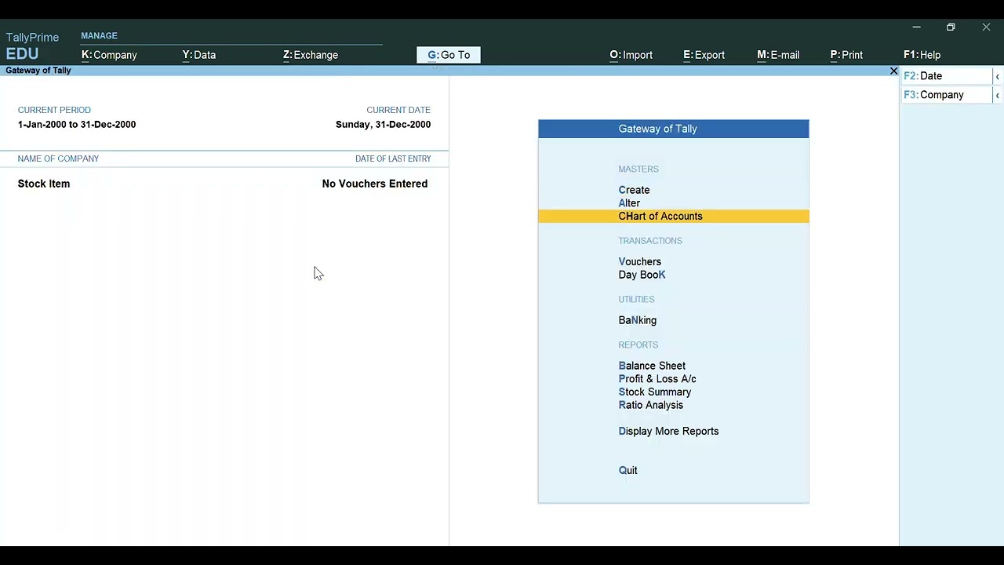This screenshot has height=565, width=1004.
Task: Open the Balance Sheet report
Action: click(x=652, y=366)
